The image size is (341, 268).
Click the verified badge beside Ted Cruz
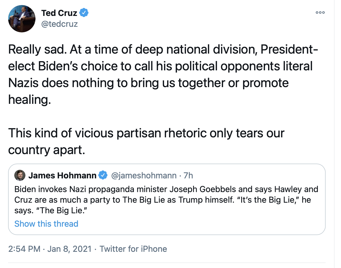pos(84,13)
